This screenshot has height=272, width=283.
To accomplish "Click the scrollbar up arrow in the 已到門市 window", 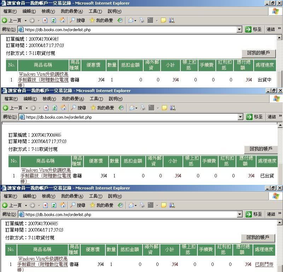I will click(x=279, y=222).
